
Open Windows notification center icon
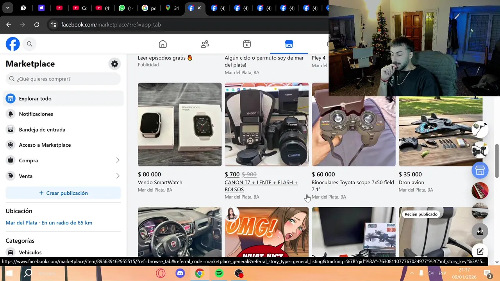(487, 273)
